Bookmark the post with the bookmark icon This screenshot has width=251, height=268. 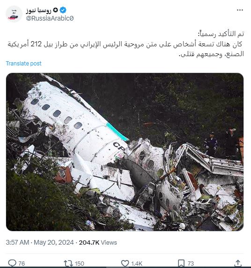point(181,263)
